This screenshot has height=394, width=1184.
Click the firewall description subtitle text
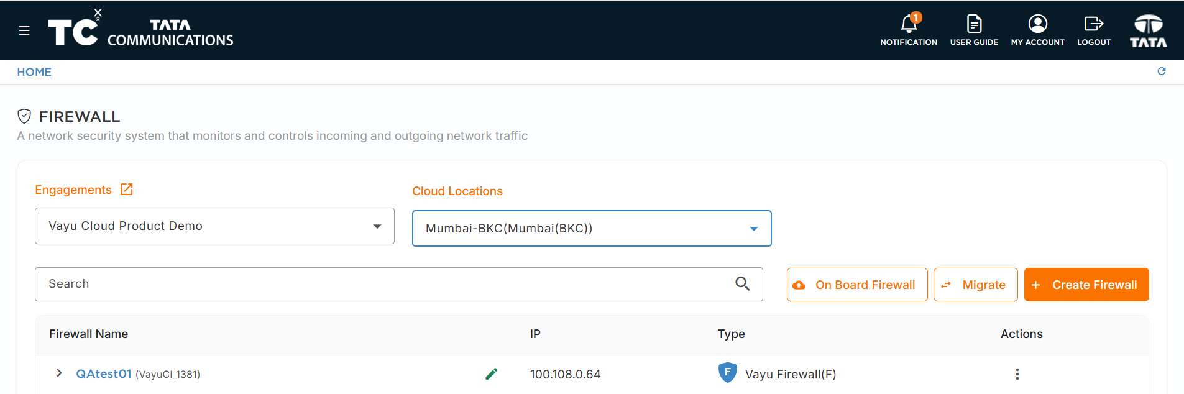point(272,136)
